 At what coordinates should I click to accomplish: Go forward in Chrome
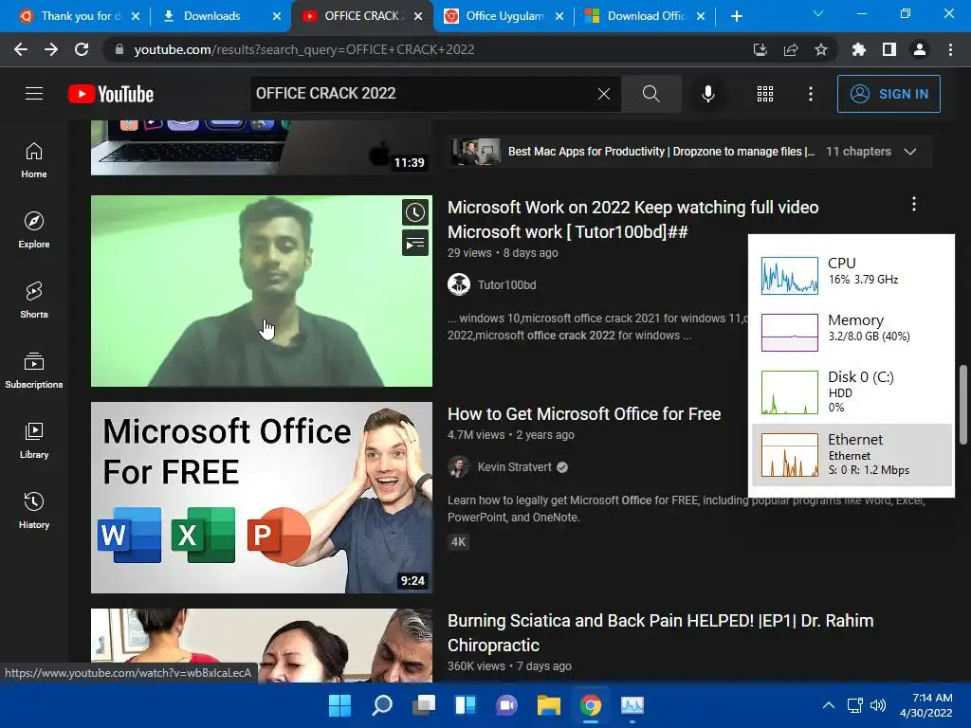[x=51, y=49]
